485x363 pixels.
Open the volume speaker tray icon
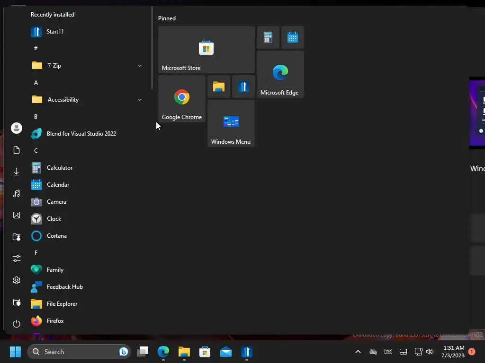430,352
